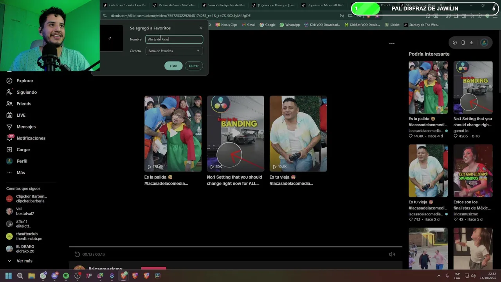
Task: Open the ESP LAA language switcher
Action: point(457,276)
